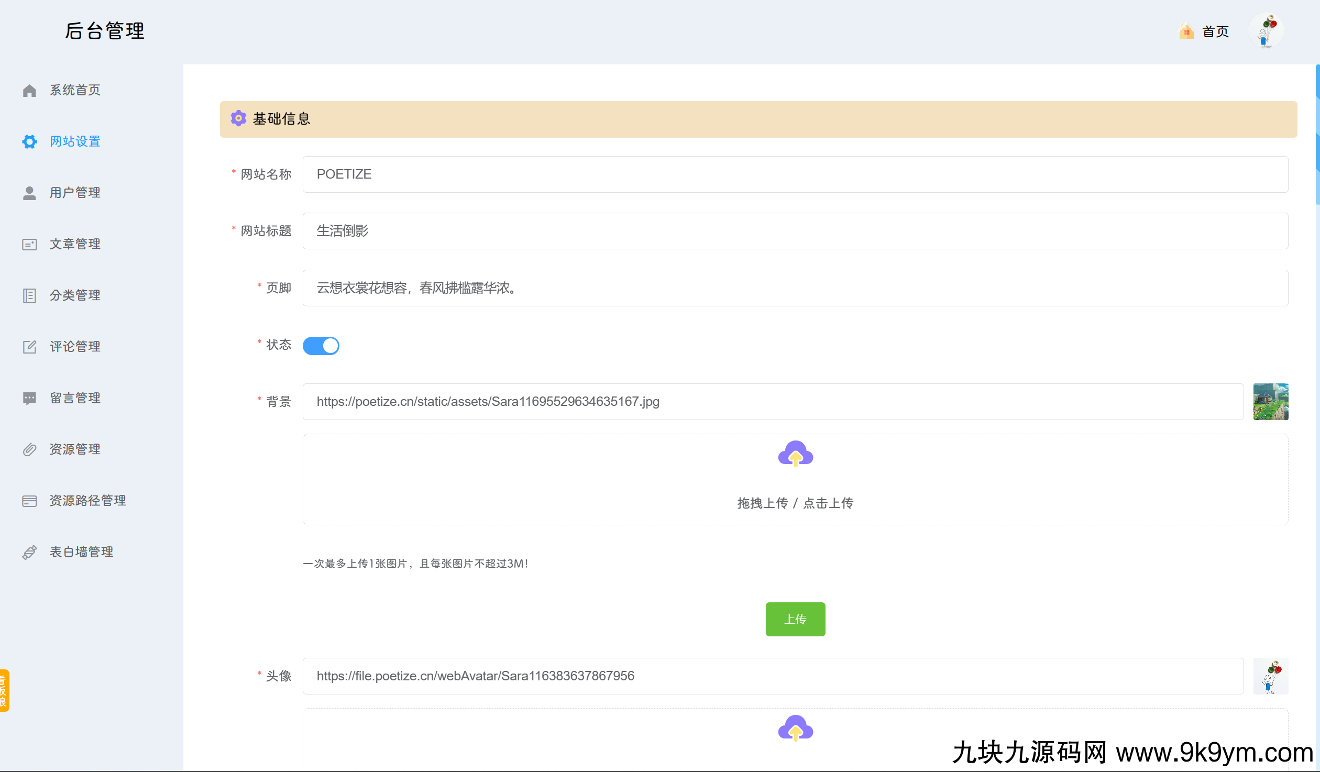Open the 首页 link in the header

(x=1215, y=32)
